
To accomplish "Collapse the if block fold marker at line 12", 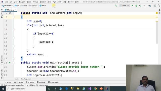I will click(14, 38).
